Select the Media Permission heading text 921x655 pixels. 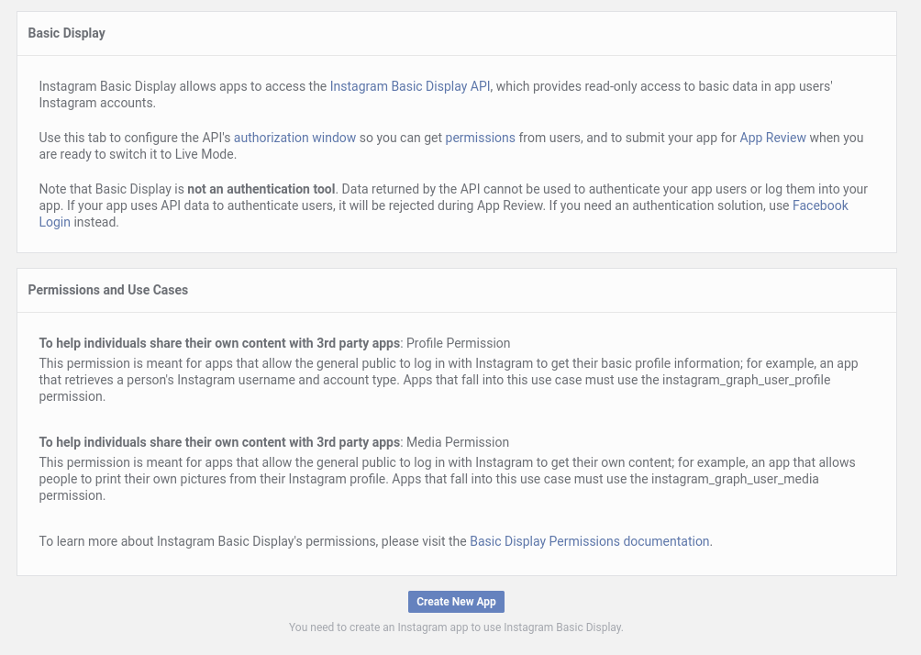[457, 442]
